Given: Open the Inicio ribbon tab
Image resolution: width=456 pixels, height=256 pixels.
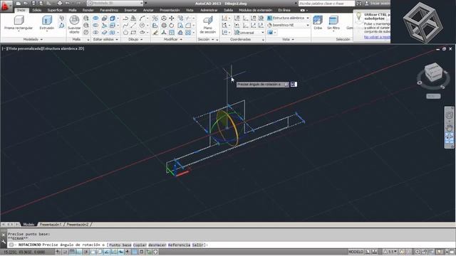Looking at the screenshot, I should pos(21,10).
